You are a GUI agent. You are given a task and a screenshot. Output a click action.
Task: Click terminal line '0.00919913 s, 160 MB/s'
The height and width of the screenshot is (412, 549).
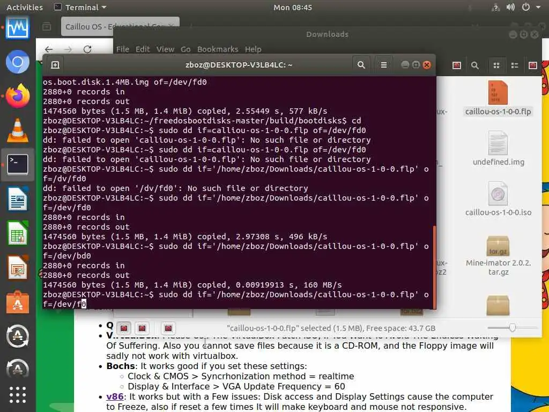[288, 285]
